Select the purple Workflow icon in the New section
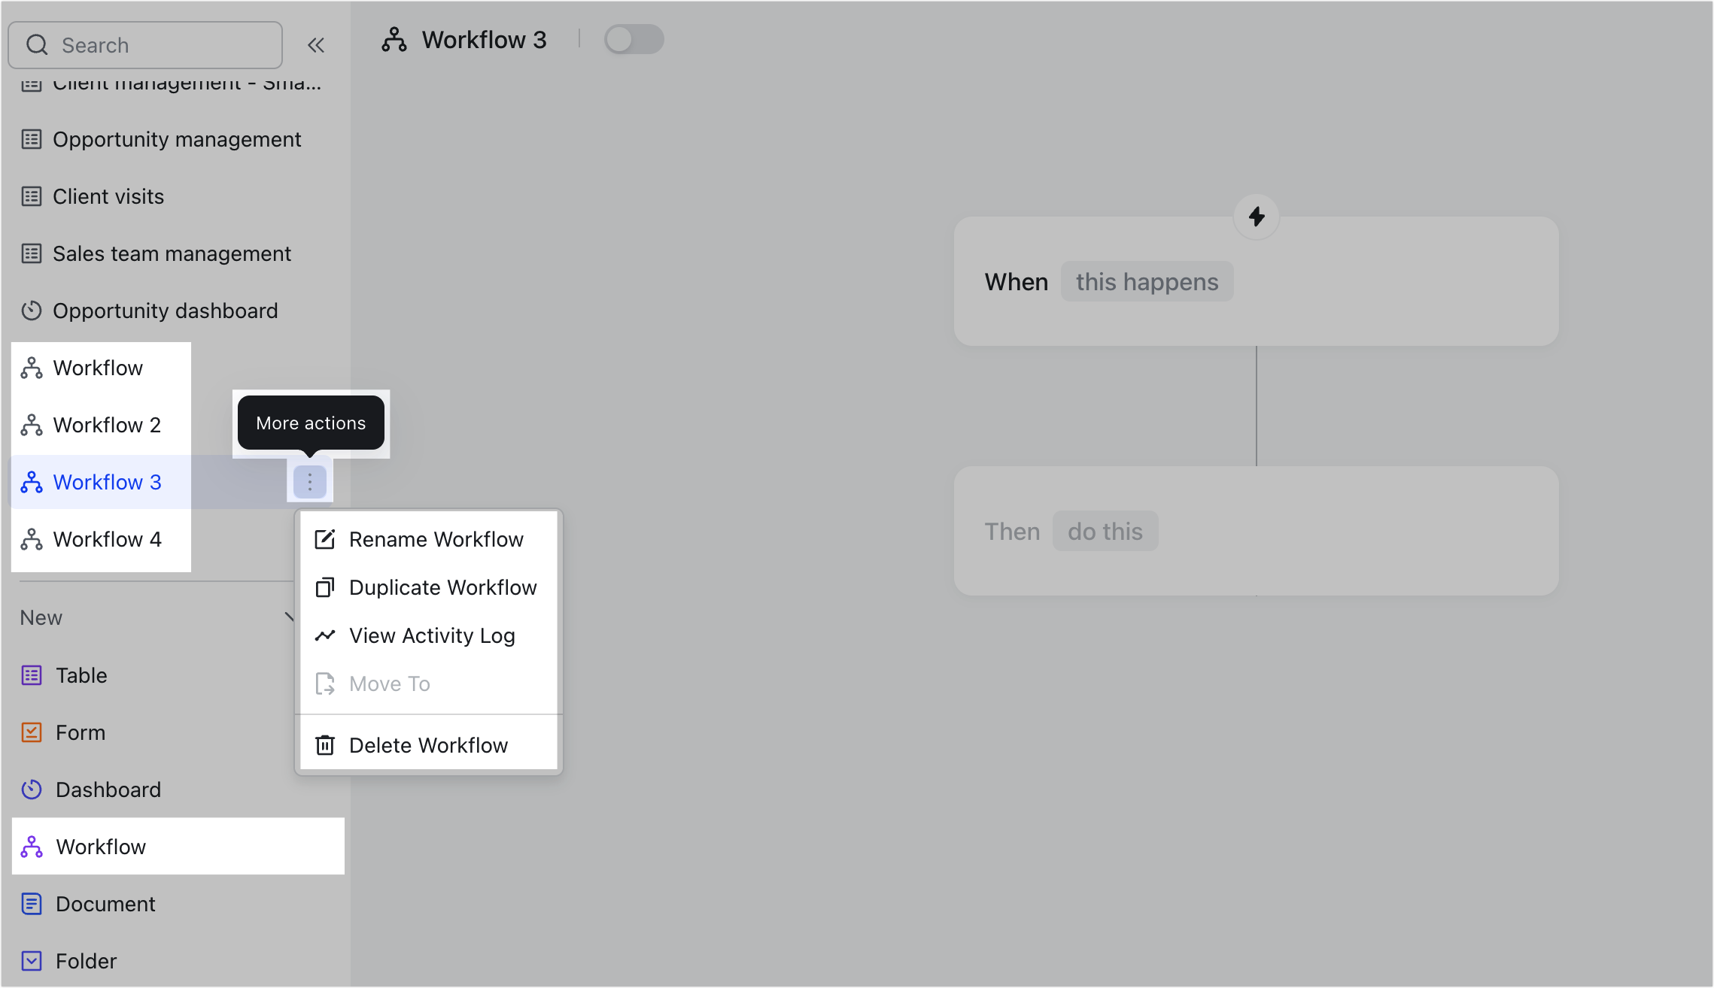 (x=31, y=846)
